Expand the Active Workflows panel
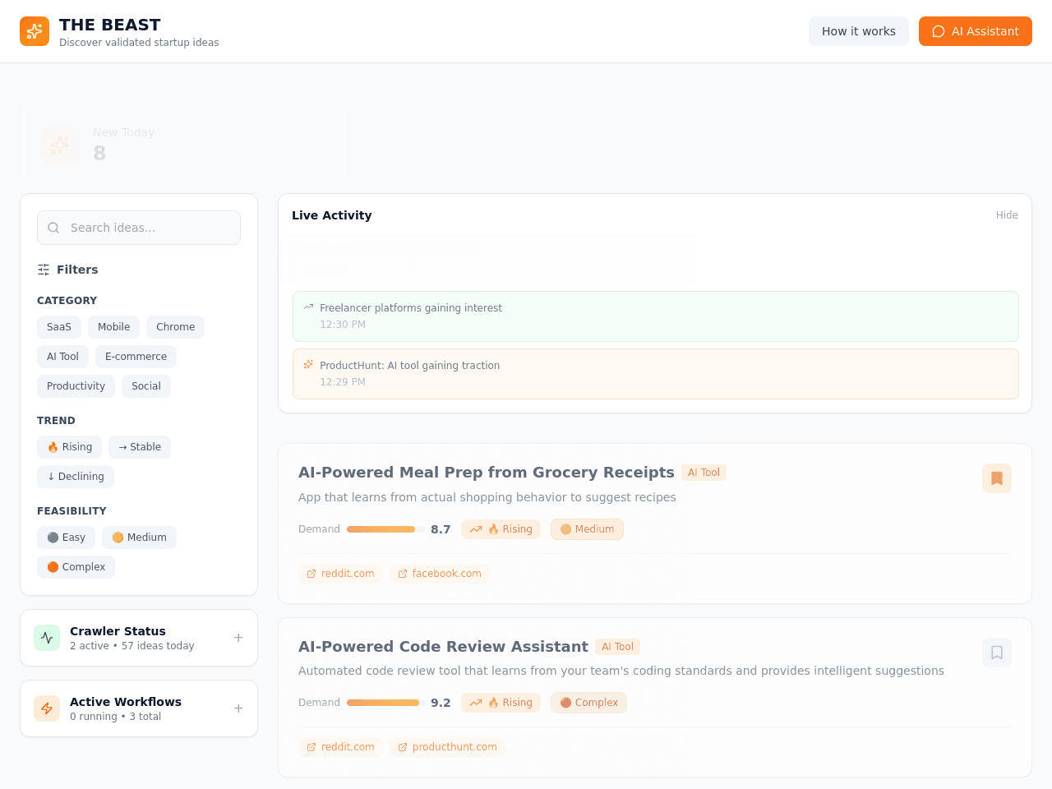 pyautogui.click(x=238, y=708)
